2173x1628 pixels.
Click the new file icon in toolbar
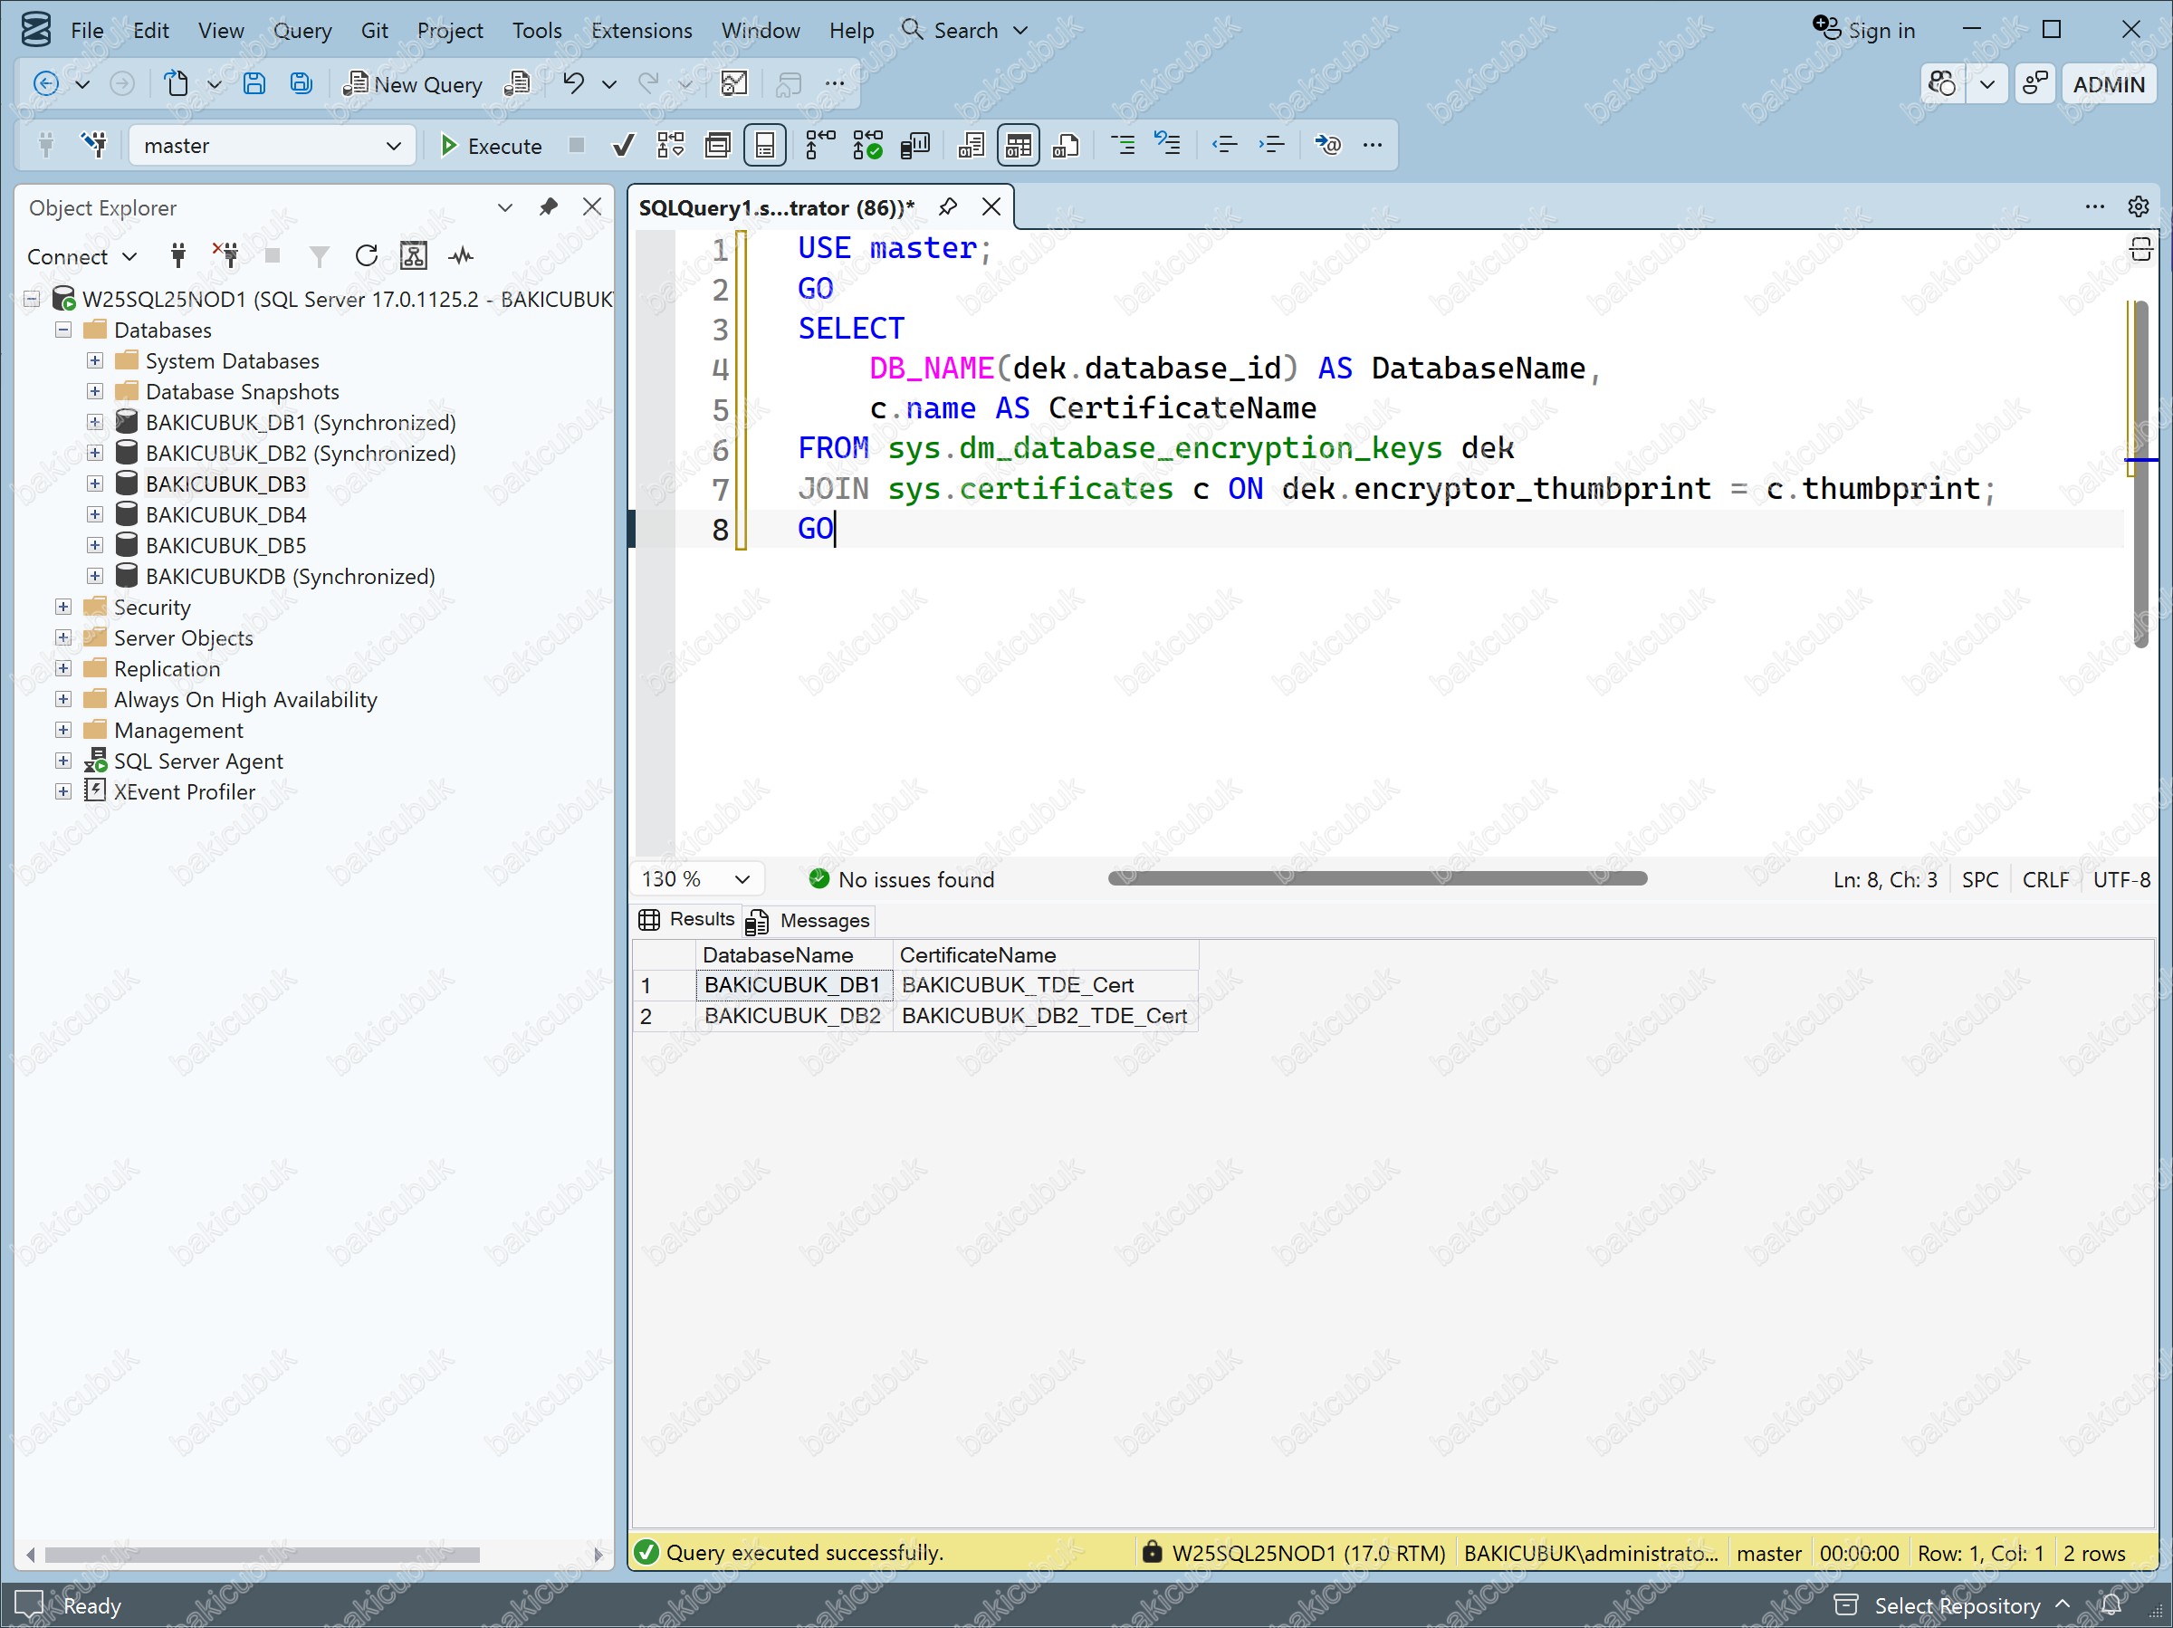pos(176,83)
